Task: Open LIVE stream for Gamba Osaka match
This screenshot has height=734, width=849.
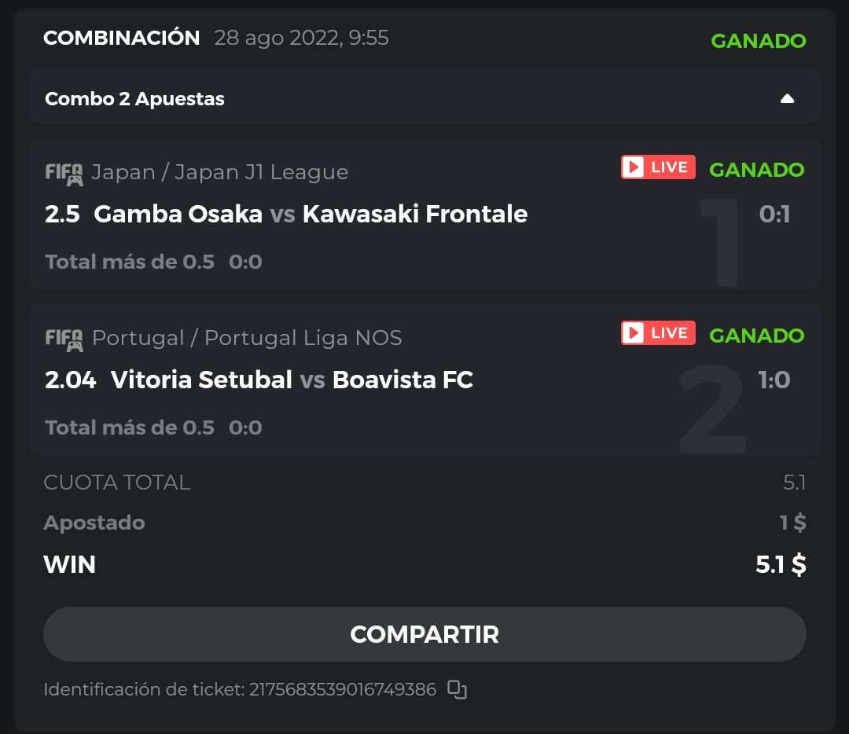Action: (x=658, y=167)
